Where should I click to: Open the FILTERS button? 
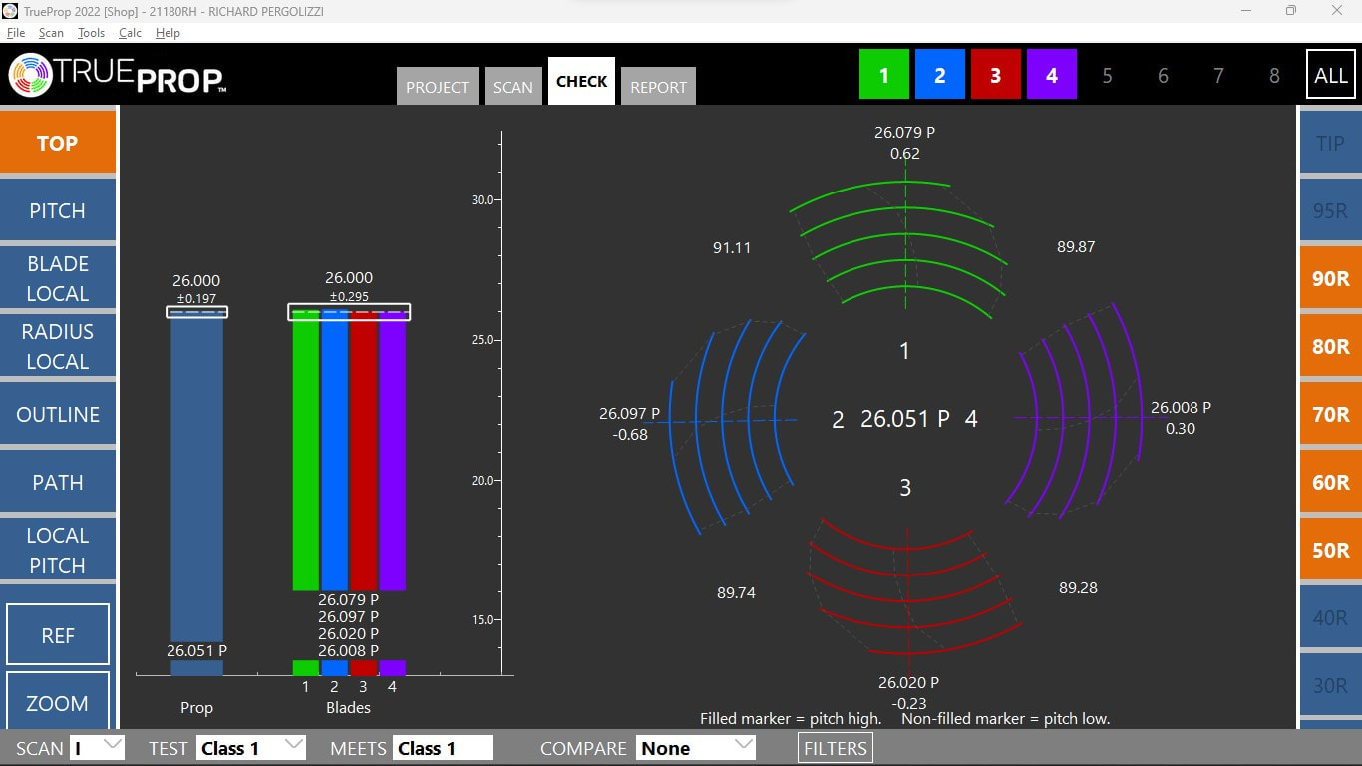(x=836, y=748)
